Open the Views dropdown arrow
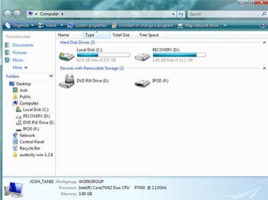The image size is (268, 200). pyautogui.click(x=62, y=25)
